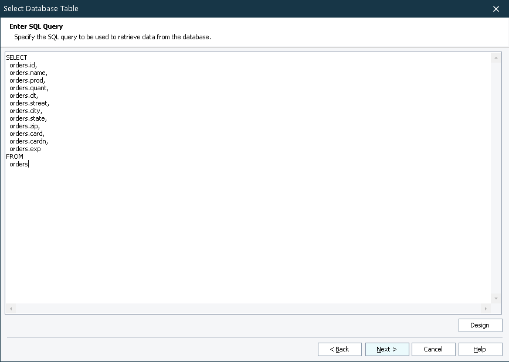Image resolution: width=509 pixels, height=362 pixels.
Task: Click the orders.id line in query
Action: pos(23,65)
